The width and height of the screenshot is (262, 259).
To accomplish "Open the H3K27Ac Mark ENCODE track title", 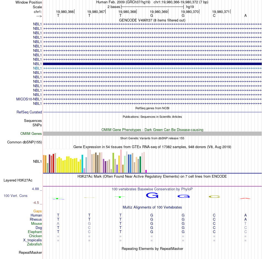I will click(152, 177).
